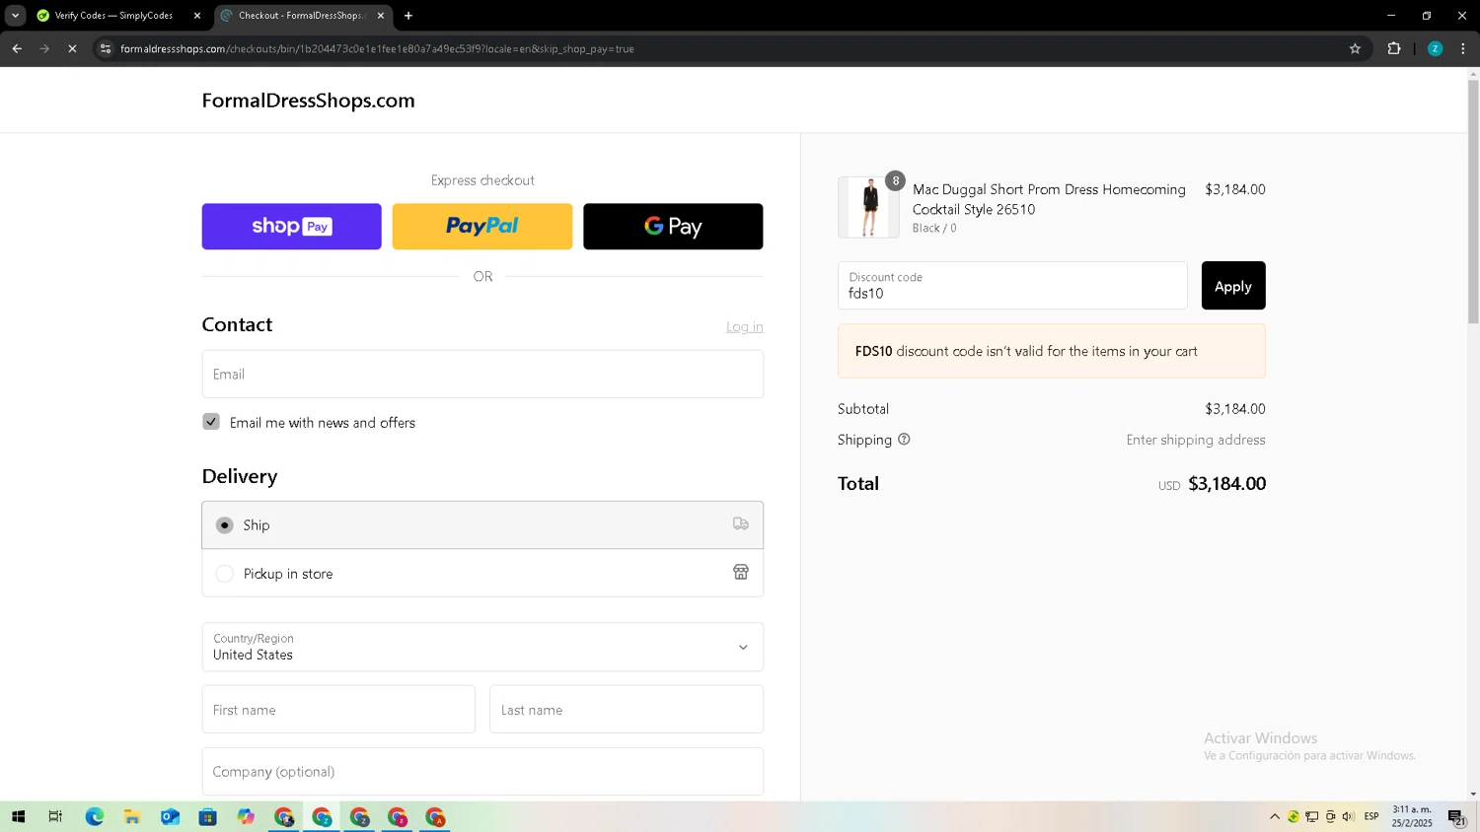1480x832 pixels.
Task: Open the Extensions puzzle icon
Action: coord(1394,48)
